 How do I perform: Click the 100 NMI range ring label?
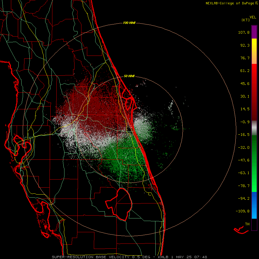point(129,23)
